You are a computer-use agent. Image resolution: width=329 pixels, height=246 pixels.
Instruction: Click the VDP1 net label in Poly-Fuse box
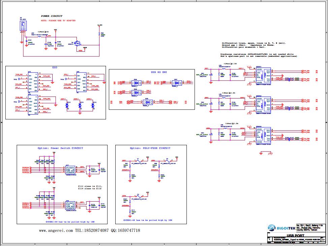124,160
